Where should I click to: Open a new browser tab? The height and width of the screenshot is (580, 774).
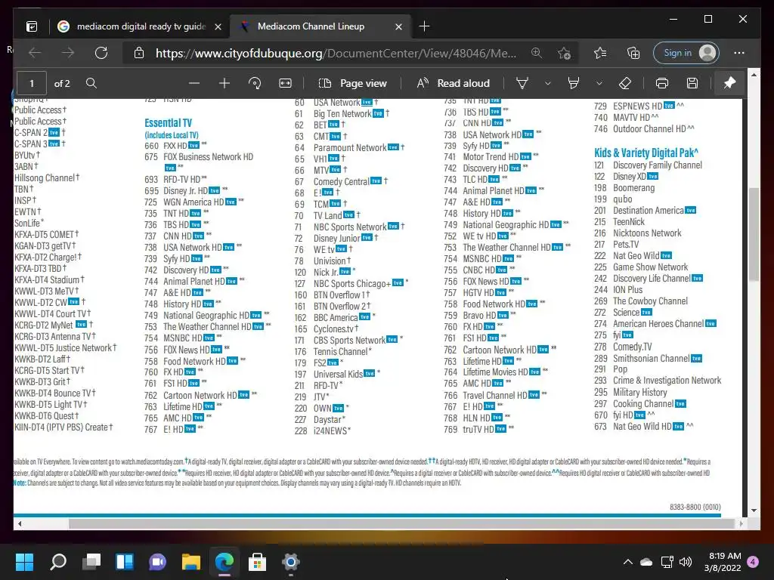coord(424,26)
